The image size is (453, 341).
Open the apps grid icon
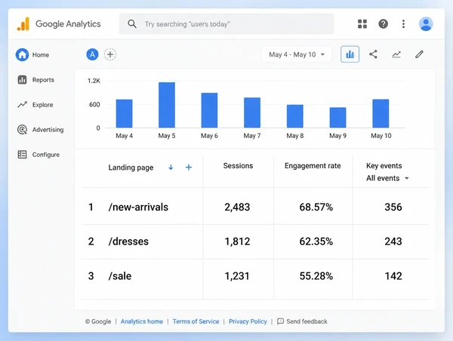click(x=362, y=24)
